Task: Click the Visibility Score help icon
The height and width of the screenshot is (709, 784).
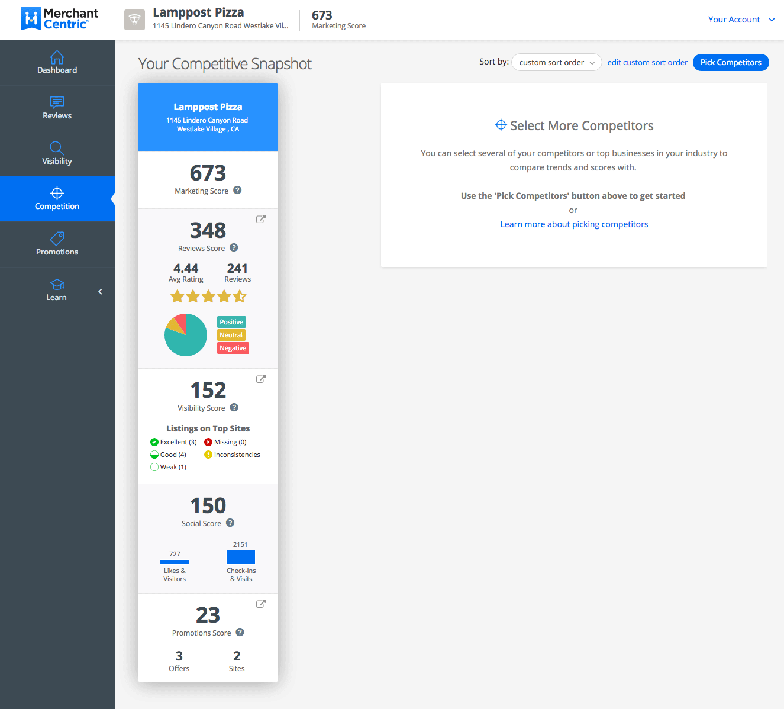Action: tap(234, 408)
